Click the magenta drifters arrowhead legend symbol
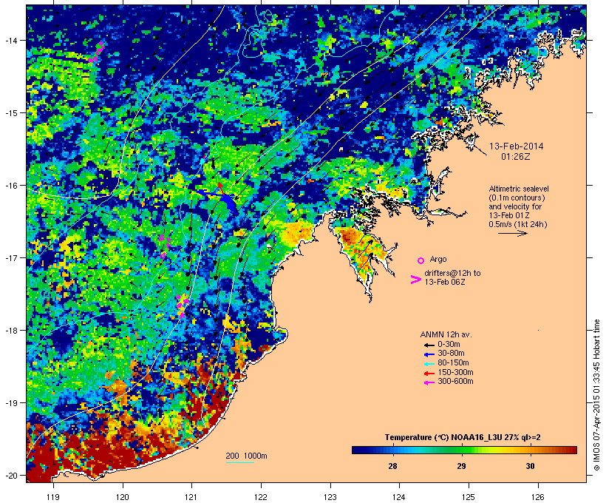This screenshot has width=606, height=503. click(416, 280)
